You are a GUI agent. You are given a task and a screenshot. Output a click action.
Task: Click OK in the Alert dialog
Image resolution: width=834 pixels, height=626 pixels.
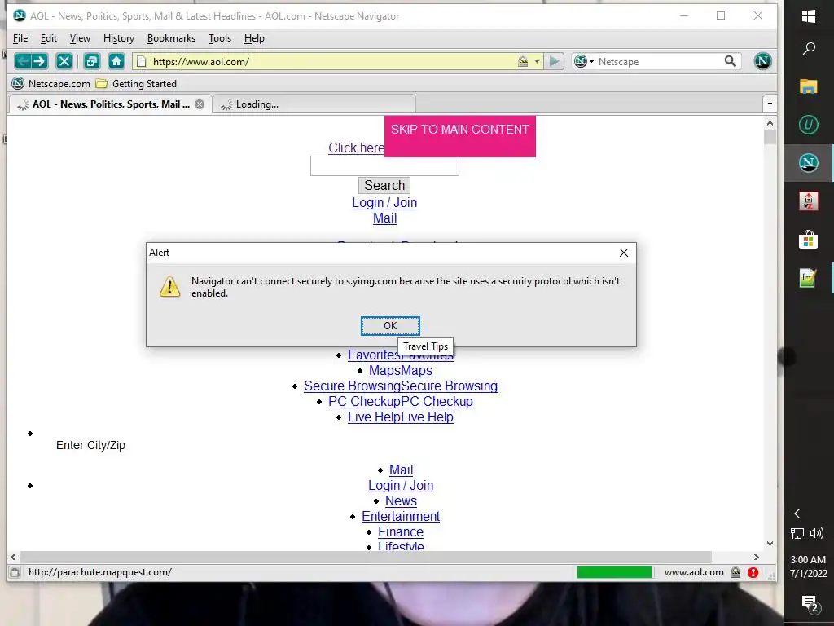(x=390, y=326)
